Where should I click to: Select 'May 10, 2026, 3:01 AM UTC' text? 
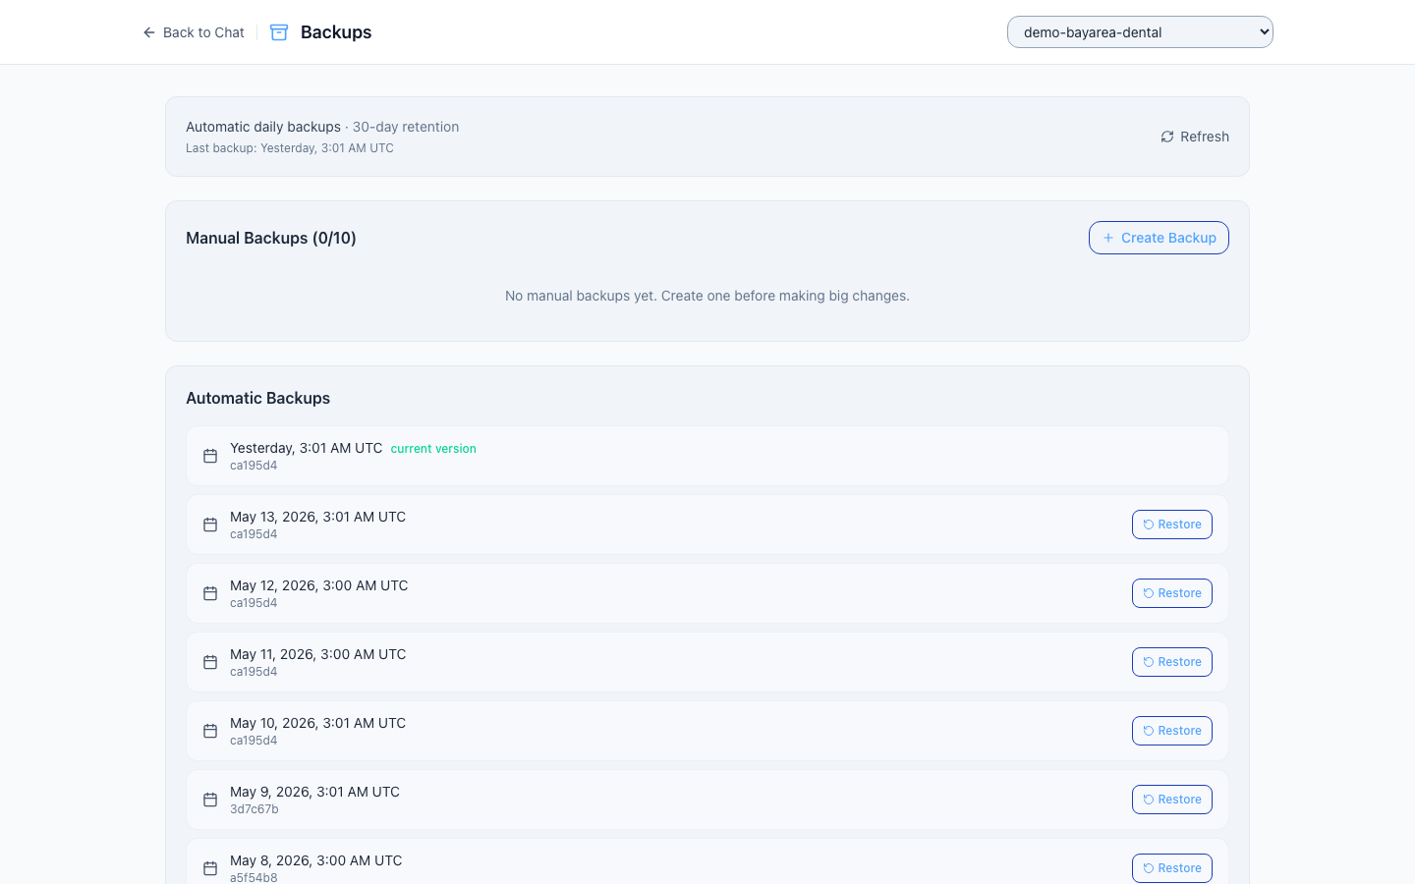pyautogui.click(x=317, y=723)
